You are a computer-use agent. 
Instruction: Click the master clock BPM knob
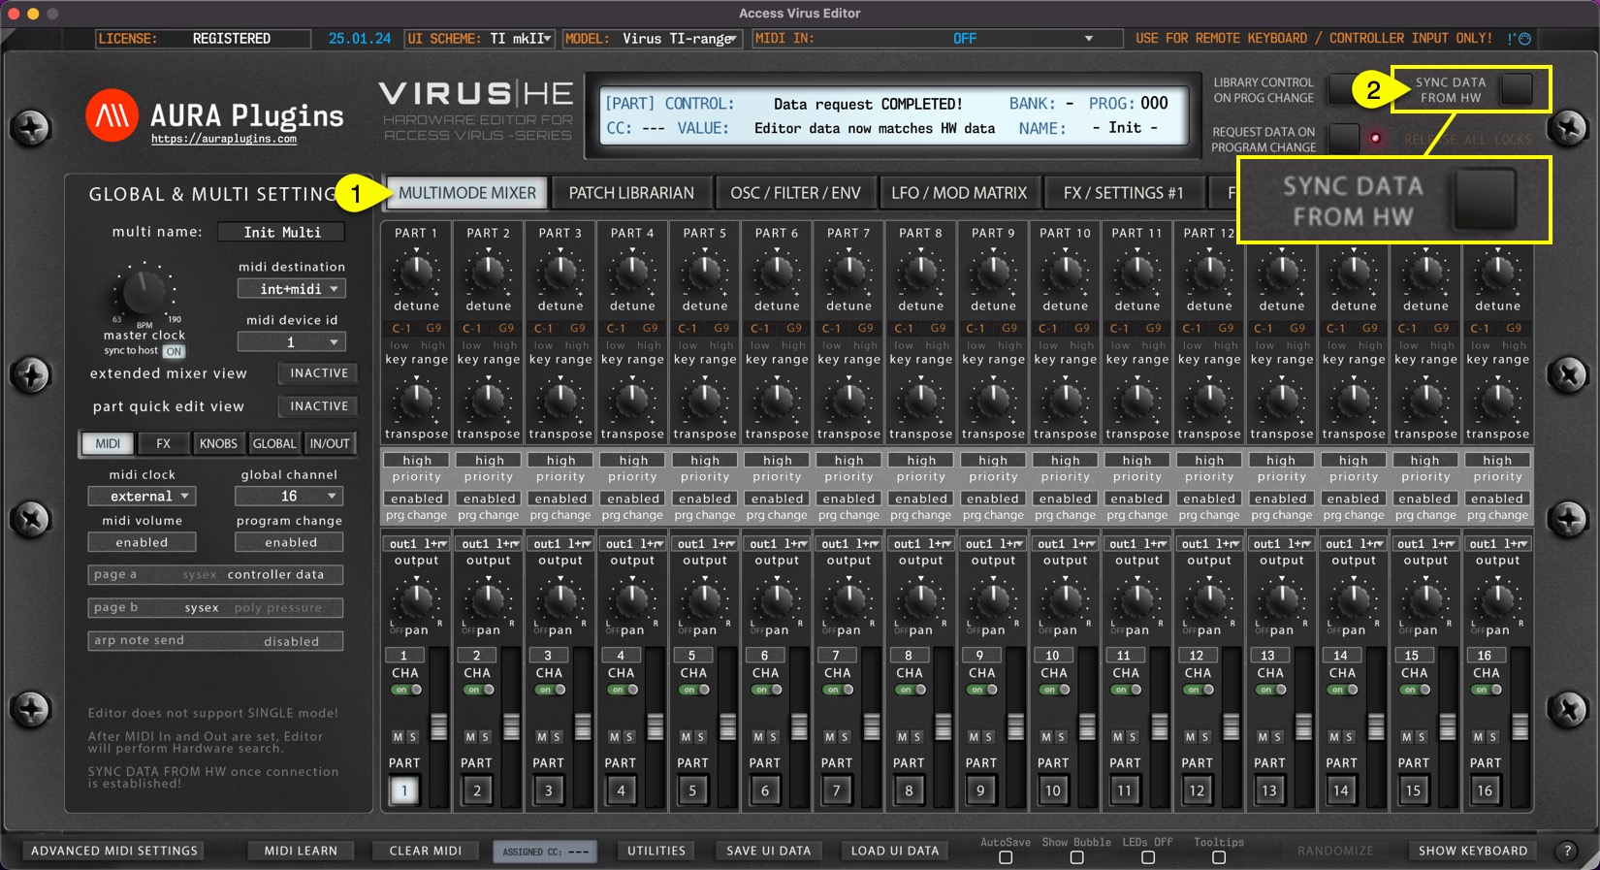[144, 291]
